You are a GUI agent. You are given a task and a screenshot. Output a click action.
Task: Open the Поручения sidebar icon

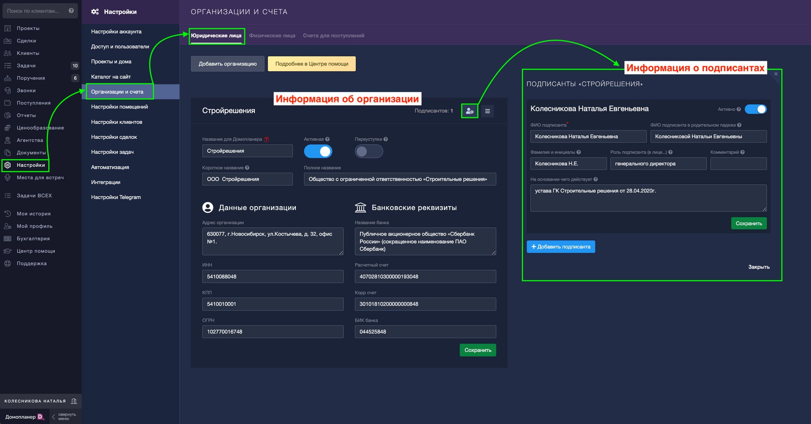[8, 78]
